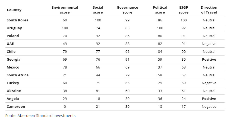
Task: Click the UAE country name
Action: tap(11, 44)
